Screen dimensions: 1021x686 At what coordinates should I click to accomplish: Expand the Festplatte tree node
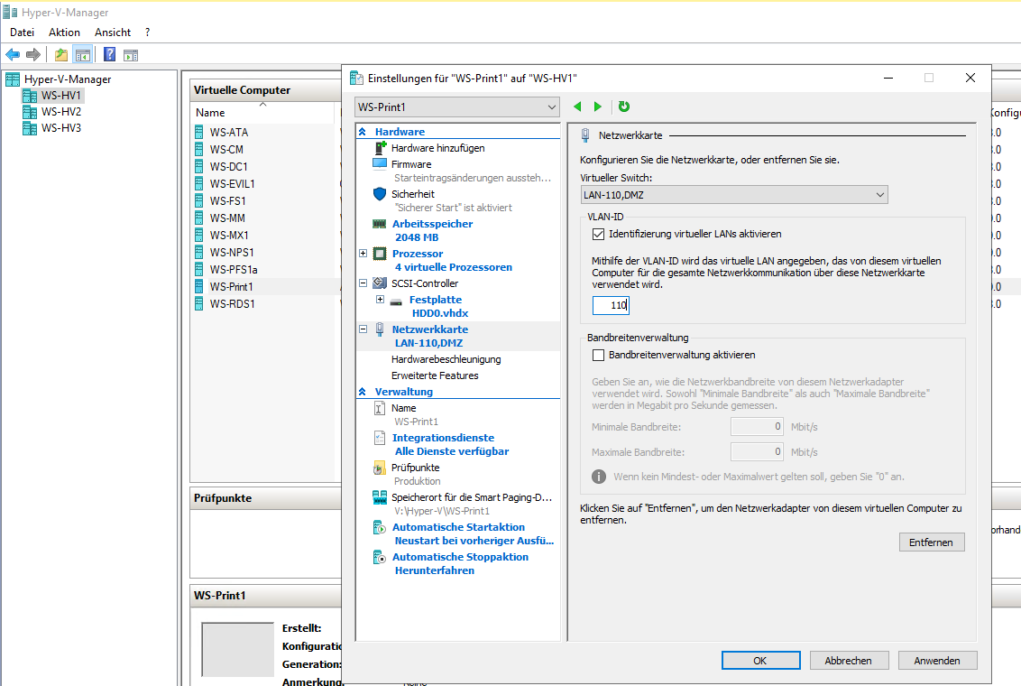(380, 300)
